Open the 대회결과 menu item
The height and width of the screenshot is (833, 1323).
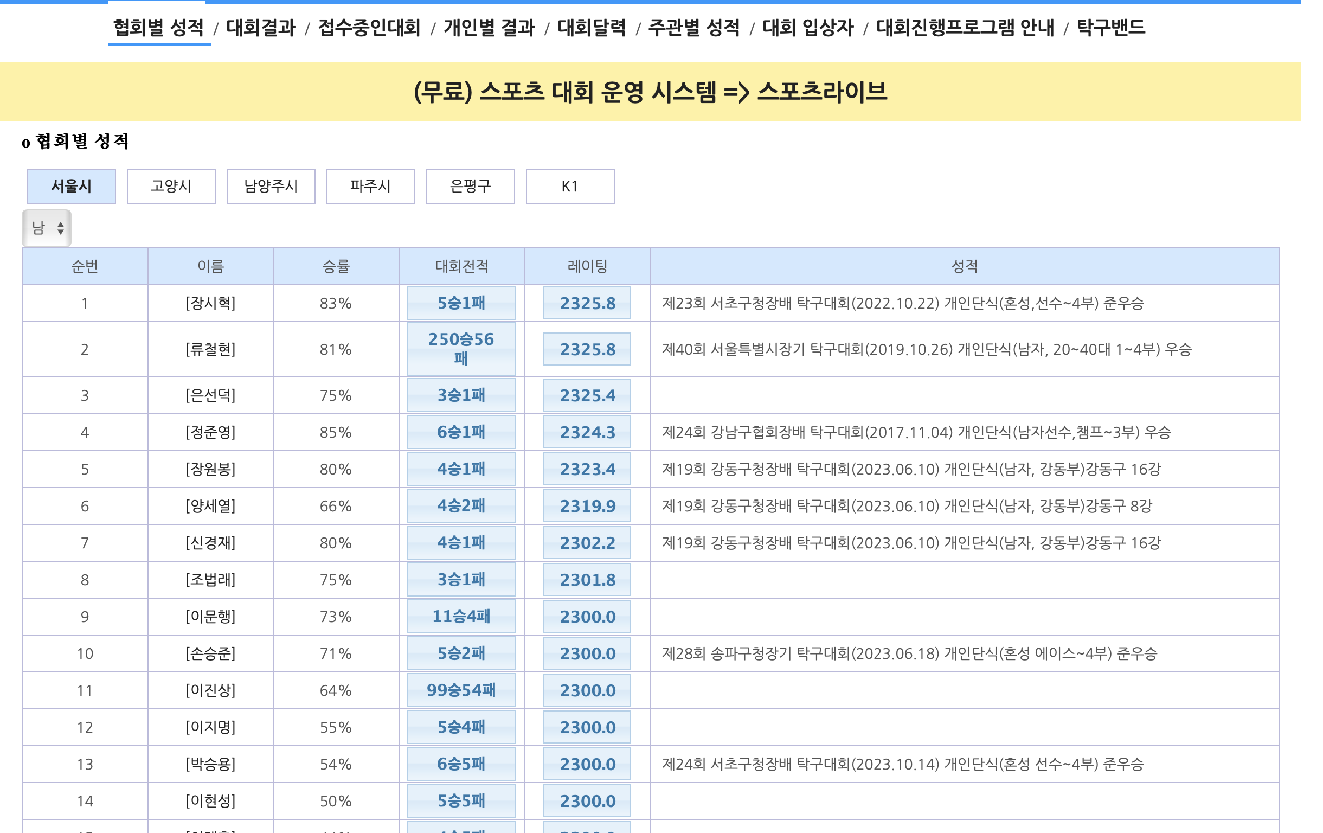pos(261,28)
